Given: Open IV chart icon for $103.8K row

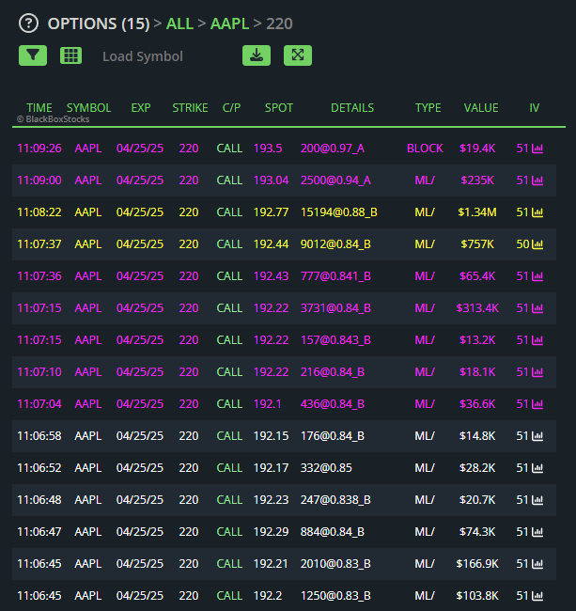Looking at the screenshot, I should click(537, 596).
